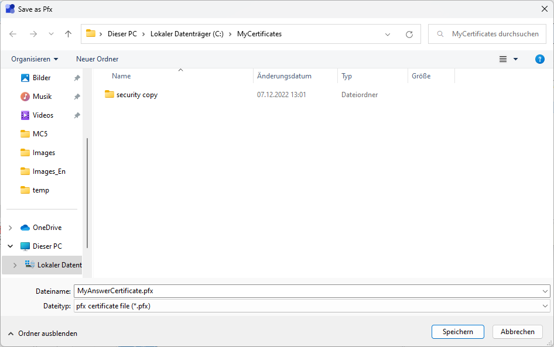
Task: Click the Speichern button
Action: click(x=457, y=332)
